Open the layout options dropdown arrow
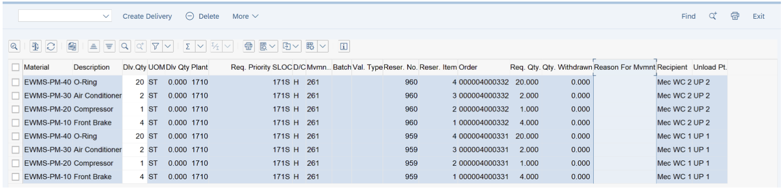Image resolution: width=783 pixels, height=188 pixels. click(x=323, y=46)
